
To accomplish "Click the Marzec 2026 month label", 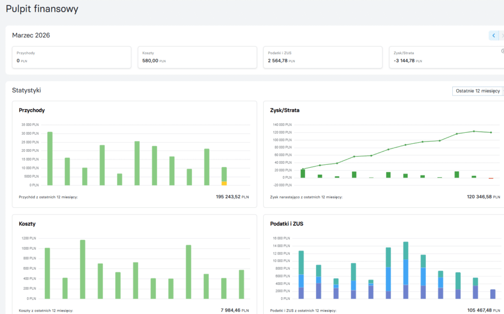I will pos(31,35).
